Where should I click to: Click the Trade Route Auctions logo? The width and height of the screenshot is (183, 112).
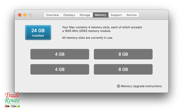[x=12, y=100]
